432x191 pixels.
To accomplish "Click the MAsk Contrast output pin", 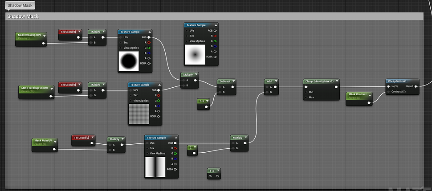I will (x=369, y=103).
